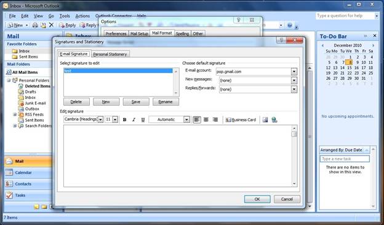
Task: Click OK to confirm signature settings
Action: [x=257, y=199]
